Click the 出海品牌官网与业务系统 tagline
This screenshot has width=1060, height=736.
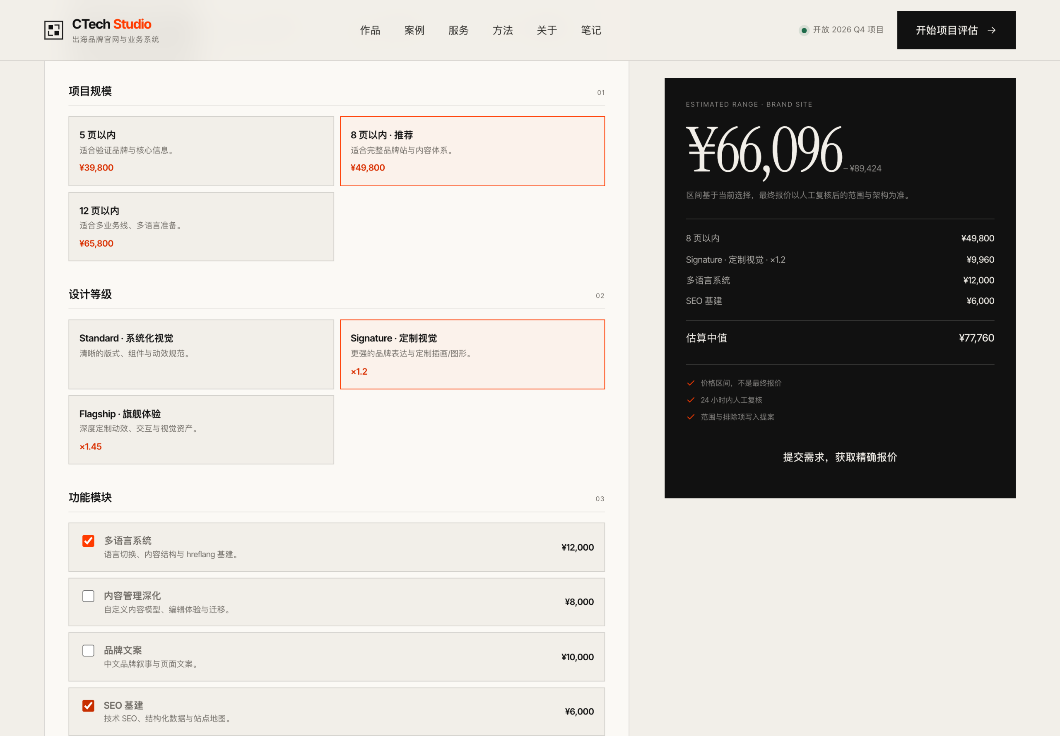(x=116, y=40)
